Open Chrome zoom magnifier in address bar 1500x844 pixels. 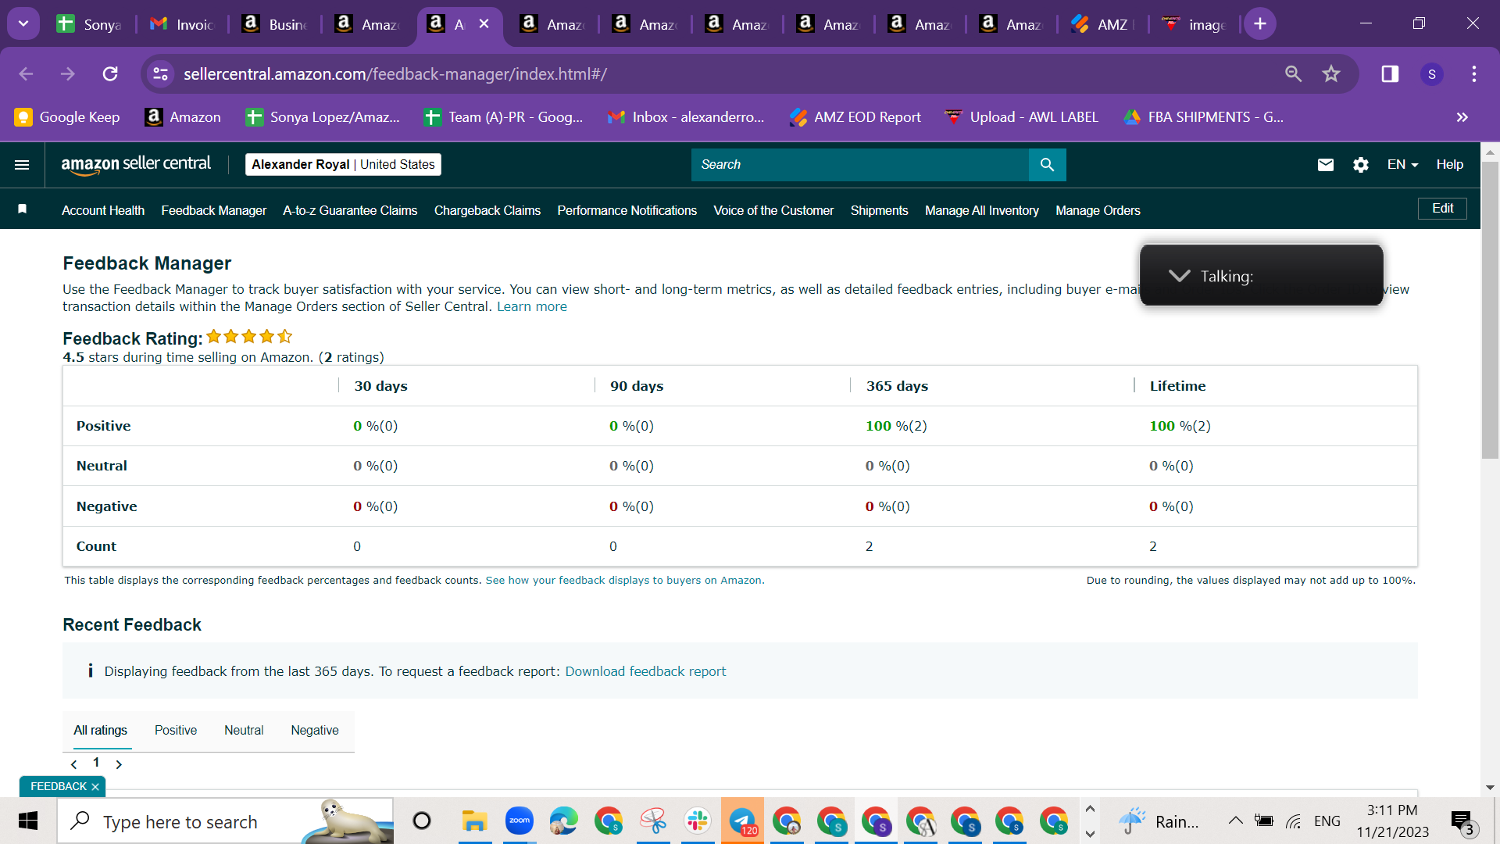point(1294,73)
